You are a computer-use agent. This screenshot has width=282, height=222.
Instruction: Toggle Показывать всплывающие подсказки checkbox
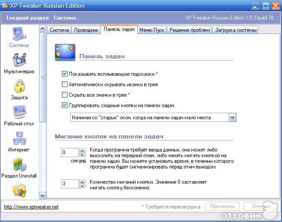(64, 74)
